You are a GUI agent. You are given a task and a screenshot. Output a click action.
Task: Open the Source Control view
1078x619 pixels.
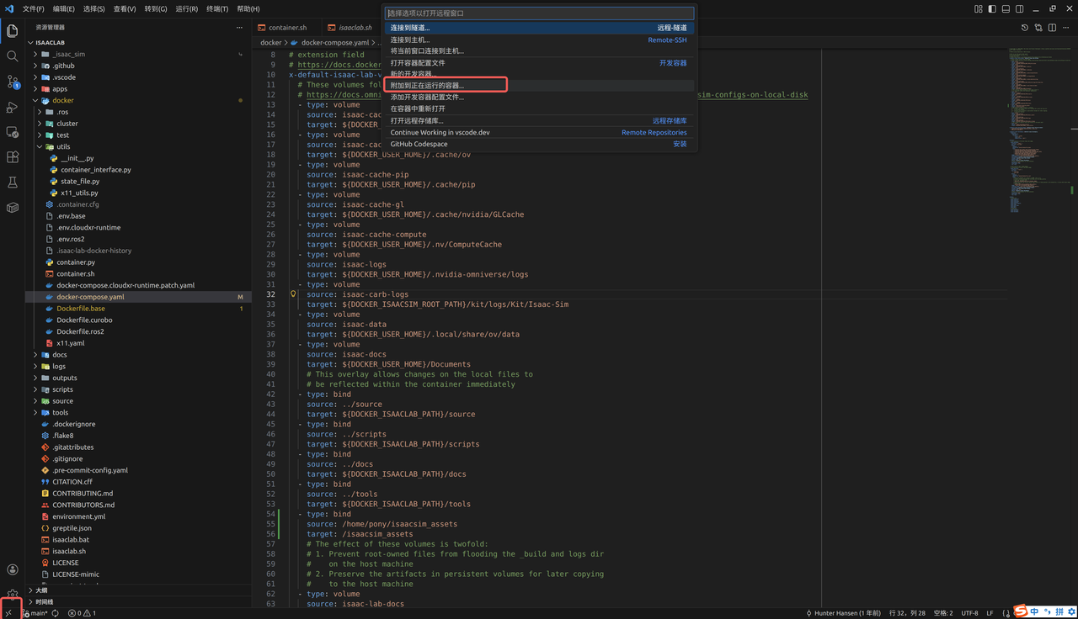(12, 82)
